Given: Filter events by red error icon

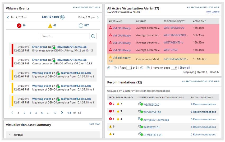Looking at the screenshot, I should (19, 26).
